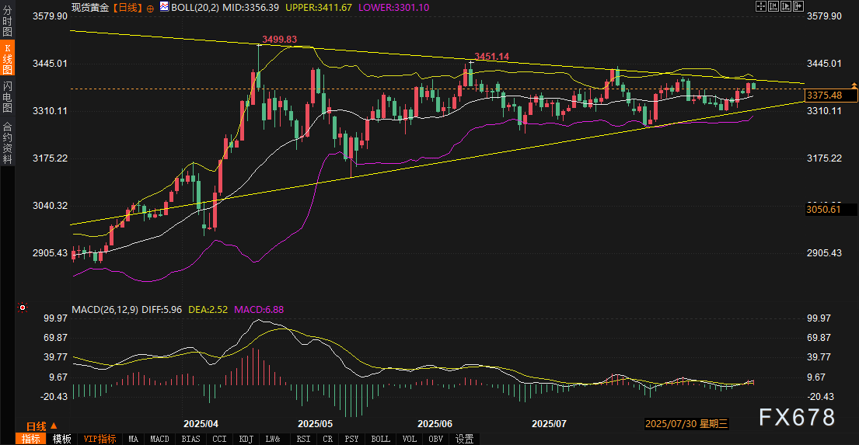
Task: Switch to the 闪电图 view
Action: coord(7,96)
